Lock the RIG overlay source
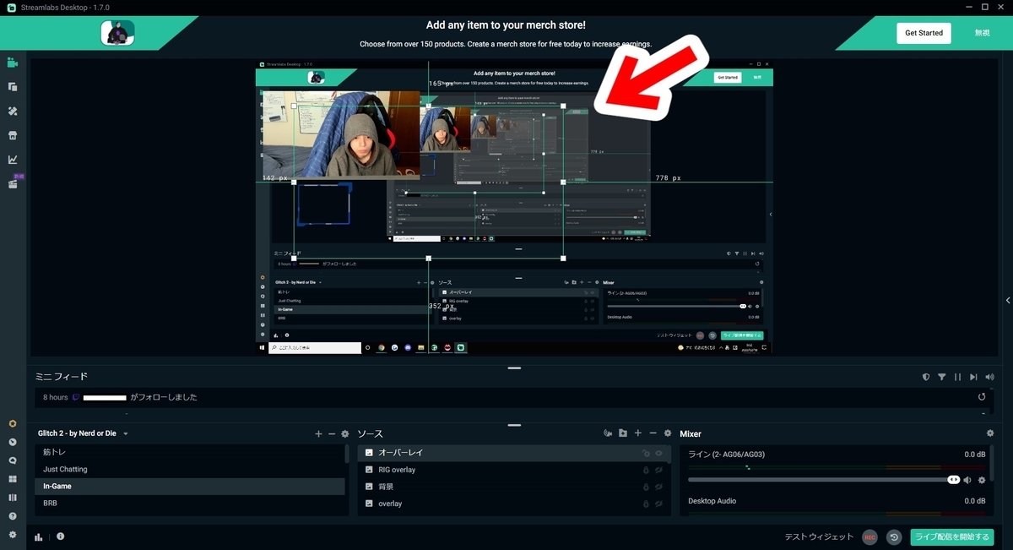 646,470
